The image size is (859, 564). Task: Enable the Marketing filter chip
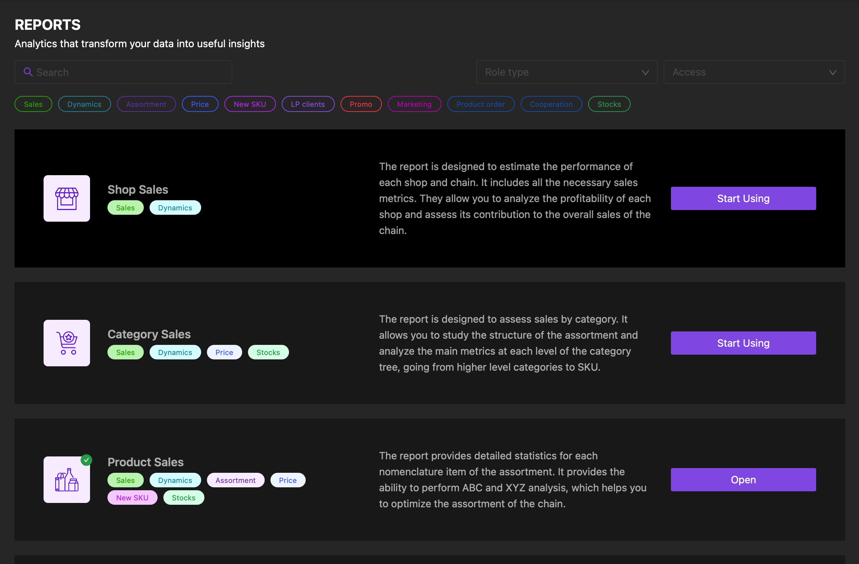coord(414,104)
